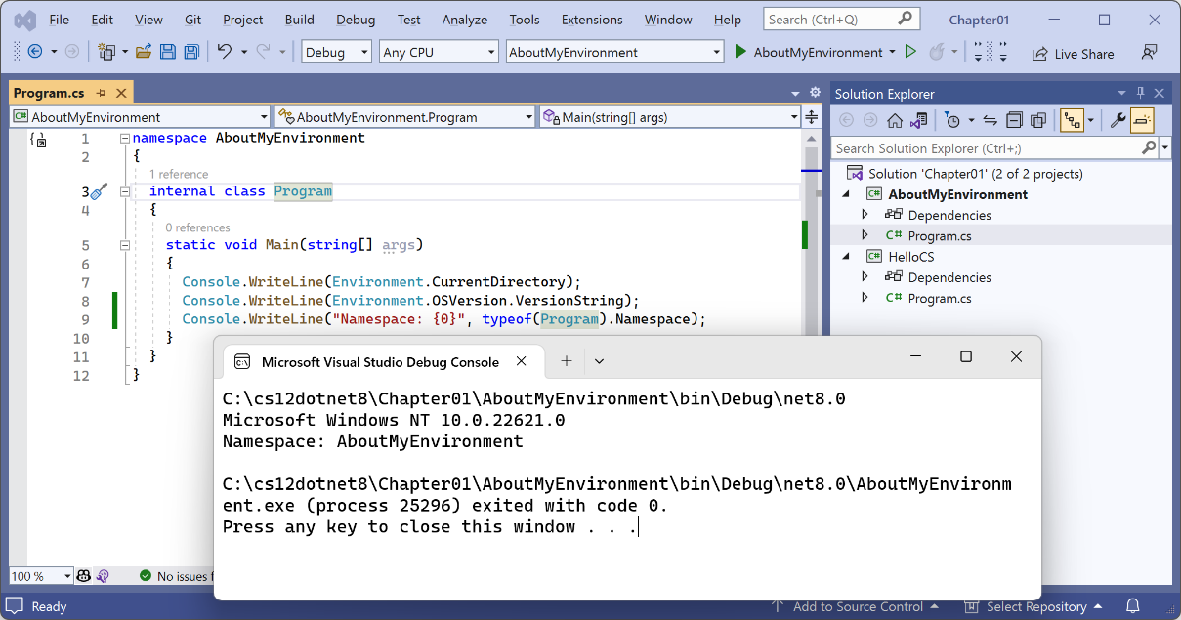Viewport: 1181px width, 620px height.
Task: Expand Program.cs under HelloCS project
Action: tap(865, 298)
